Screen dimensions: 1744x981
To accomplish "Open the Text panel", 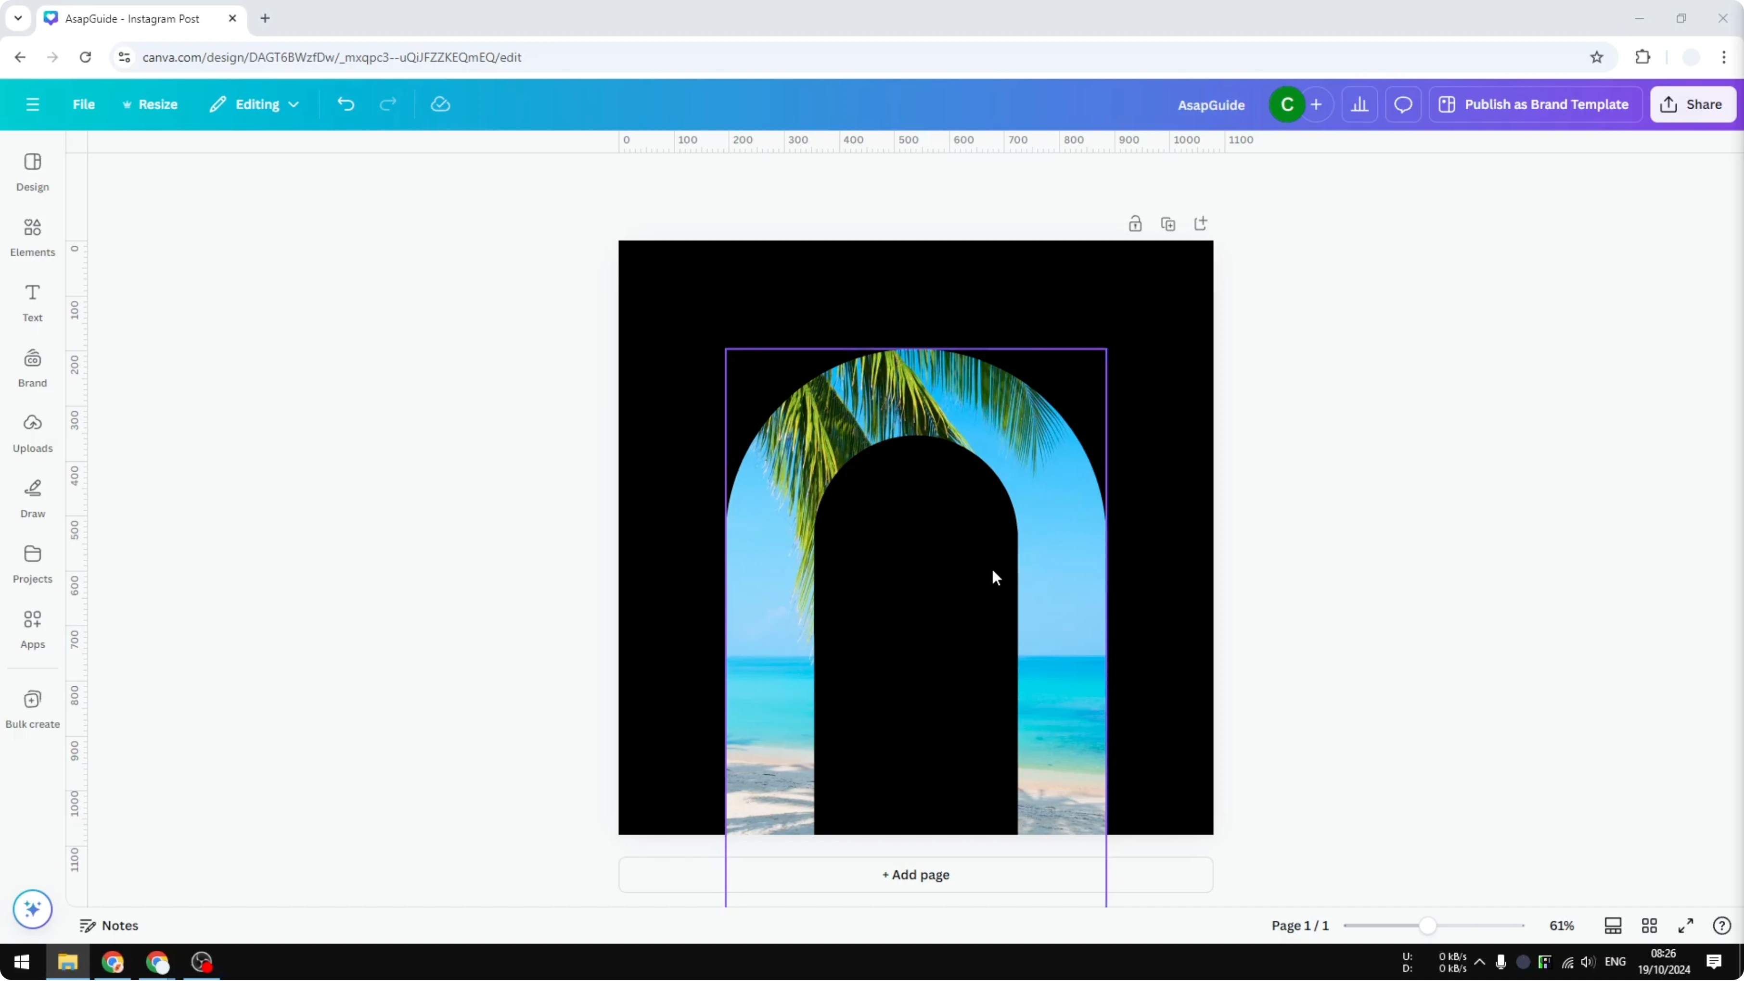I will (x=32, y=302).
